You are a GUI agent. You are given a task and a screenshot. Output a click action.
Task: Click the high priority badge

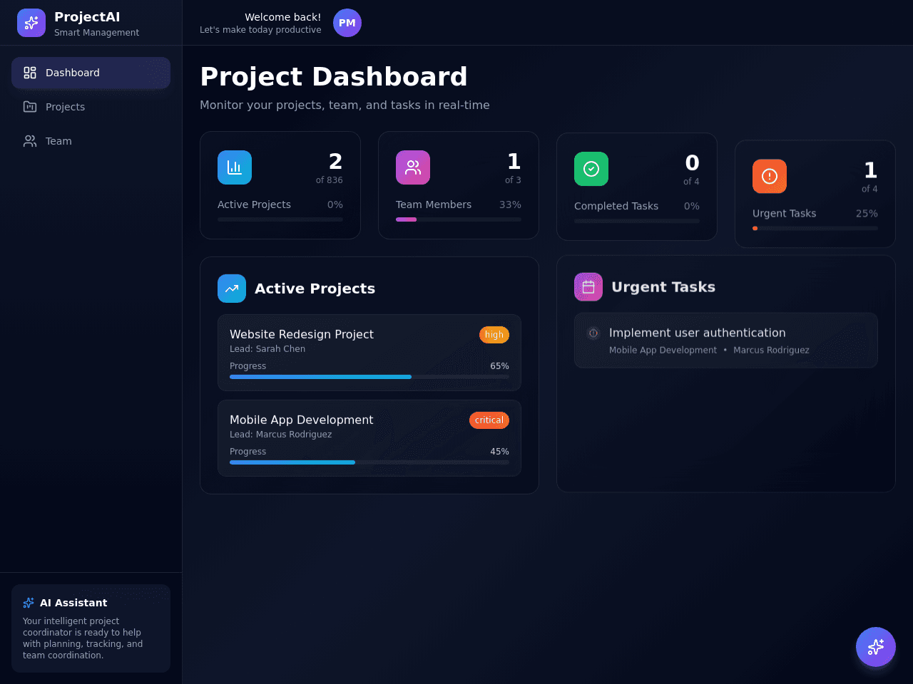point(494,335)
